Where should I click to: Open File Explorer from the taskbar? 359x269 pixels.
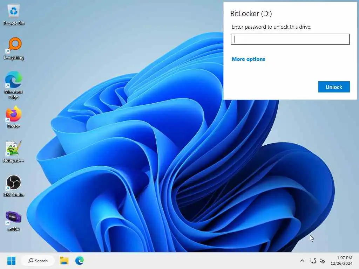[x=64, y=261]
